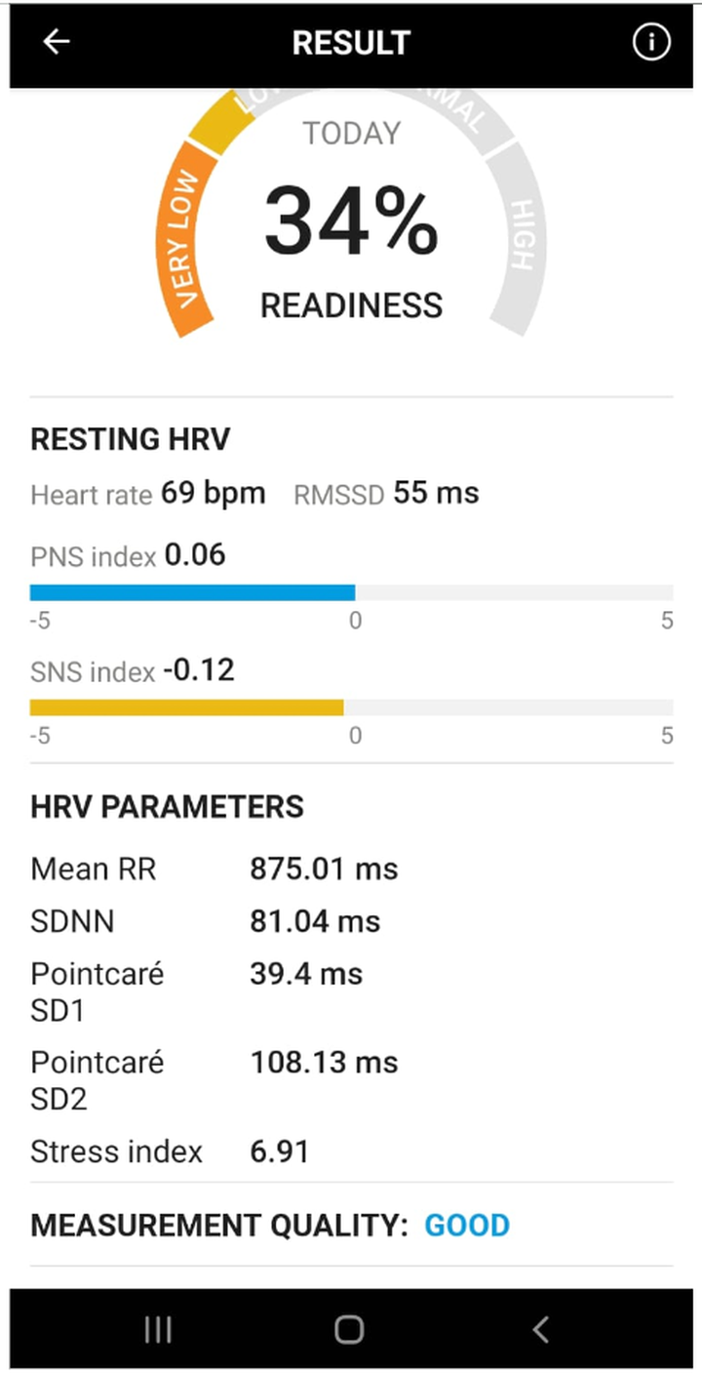Viewport: 702px width, 1374px height.
Task: Click the yellow SNS index bar
Action: point(186,707)
